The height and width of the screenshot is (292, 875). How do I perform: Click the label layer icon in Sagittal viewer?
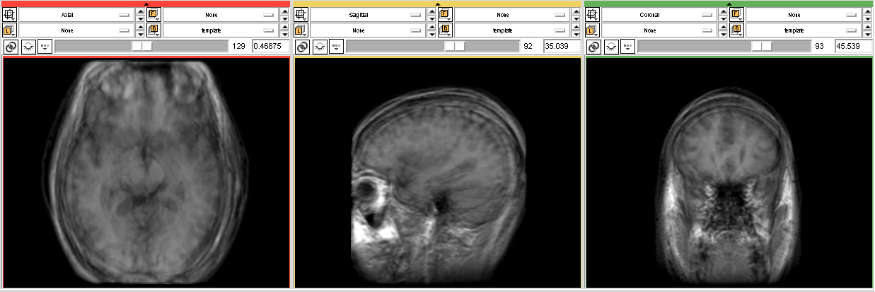301,30
